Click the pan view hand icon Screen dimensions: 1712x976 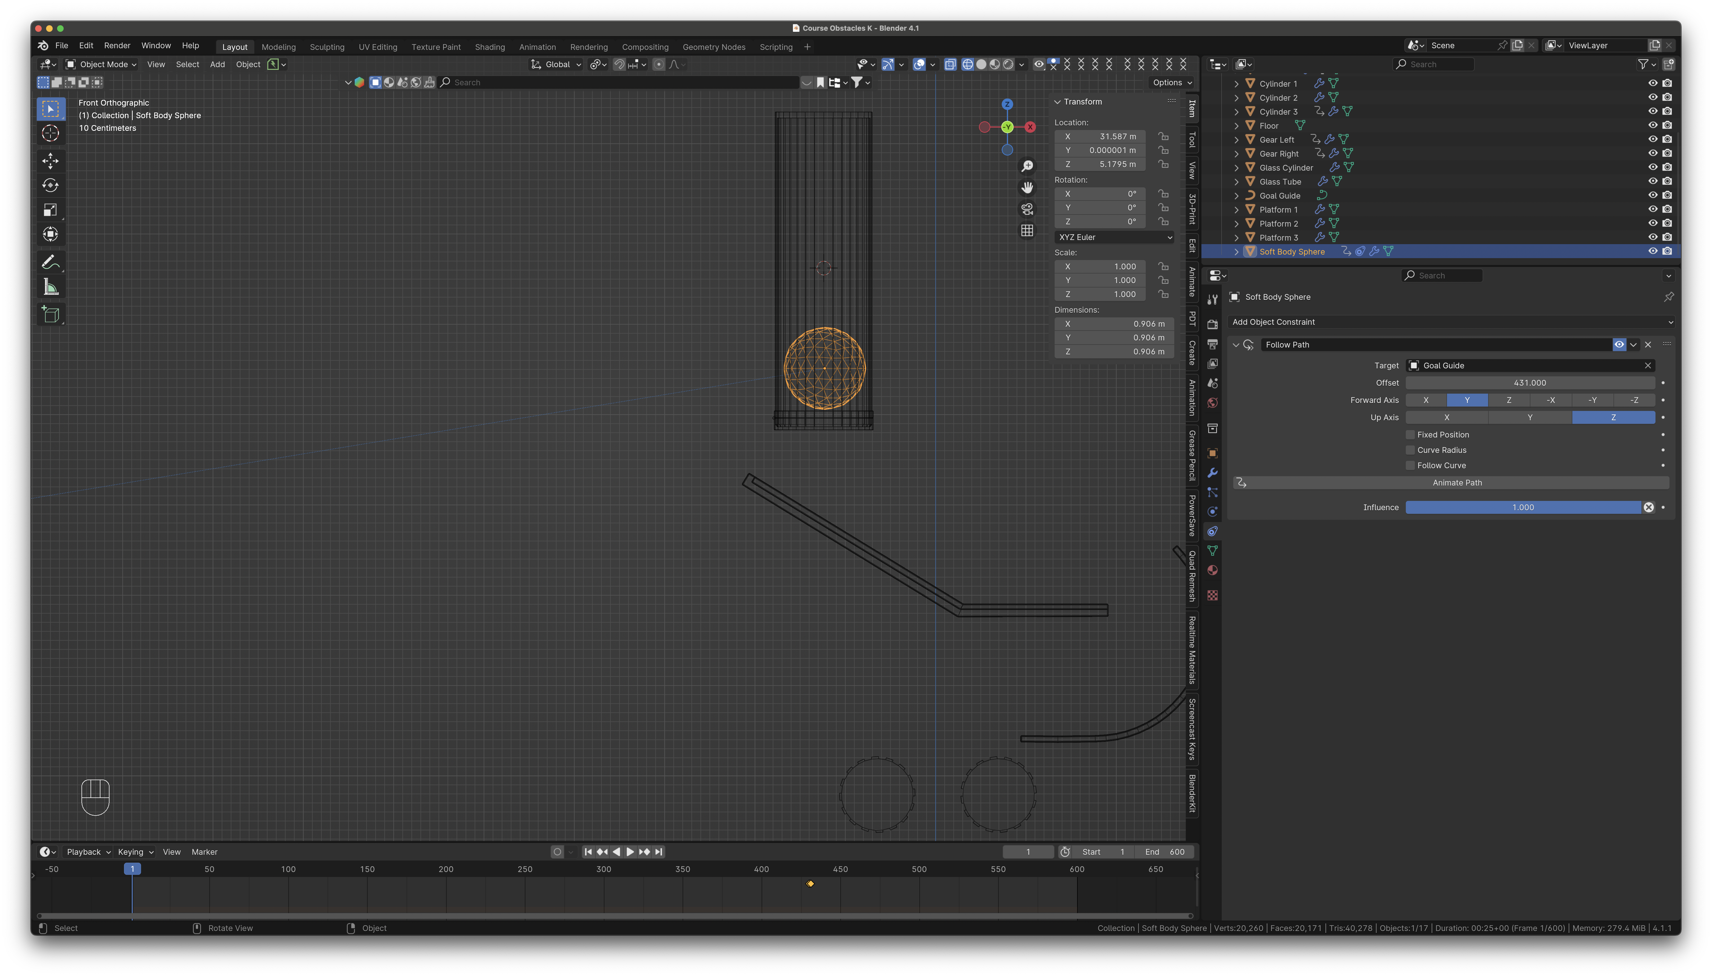1027,188
